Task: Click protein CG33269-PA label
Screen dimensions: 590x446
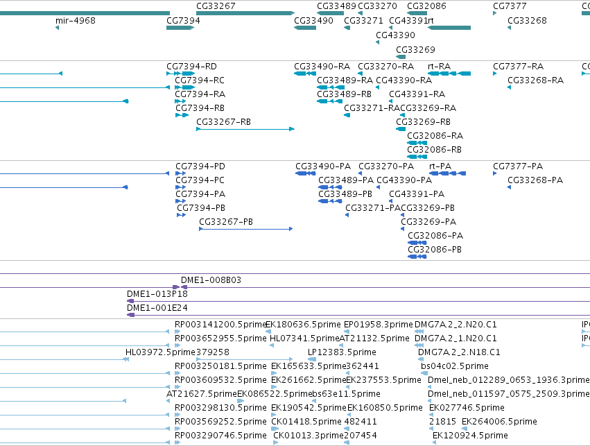Action: click(428, 222)
